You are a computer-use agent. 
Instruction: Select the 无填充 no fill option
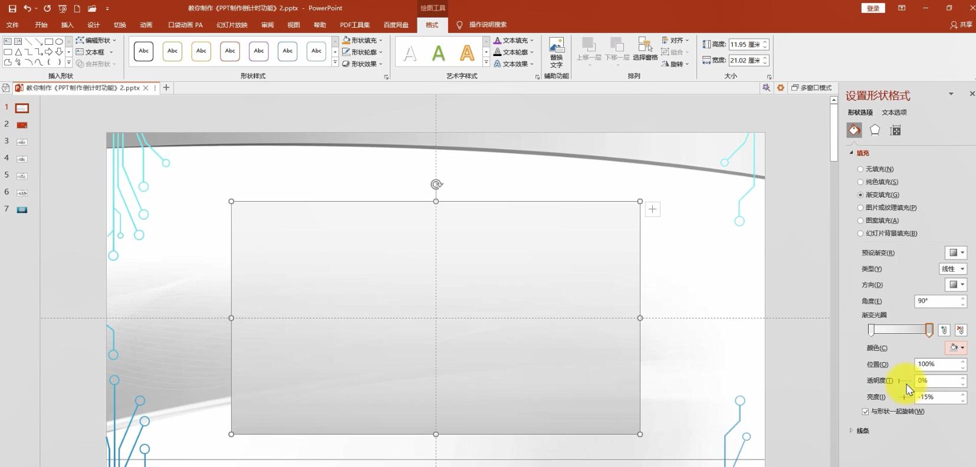click(876, 169)
